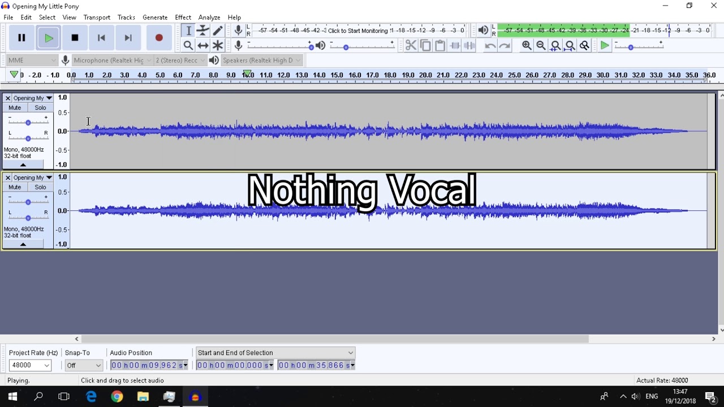
Task: Stop playback with the Stop button
Action: [x=75, y=38]
